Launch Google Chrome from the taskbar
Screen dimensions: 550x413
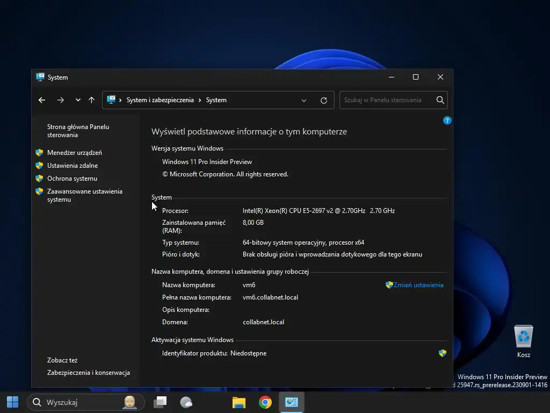point(265,402)
